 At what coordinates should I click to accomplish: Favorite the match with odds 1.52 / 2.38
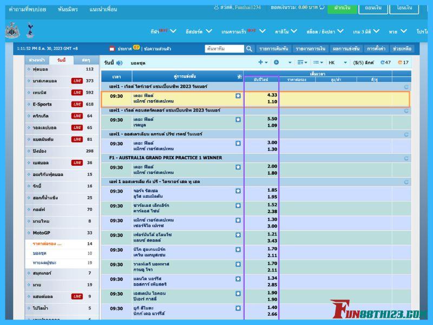point(238,205)
